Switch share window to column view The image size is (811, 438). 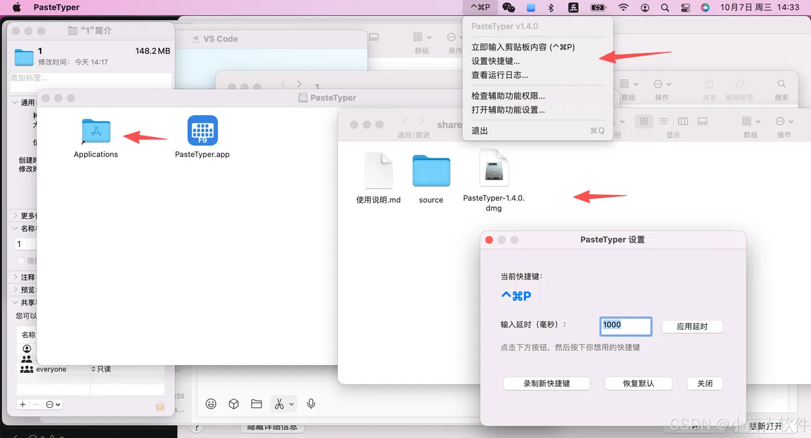(683, 122)
